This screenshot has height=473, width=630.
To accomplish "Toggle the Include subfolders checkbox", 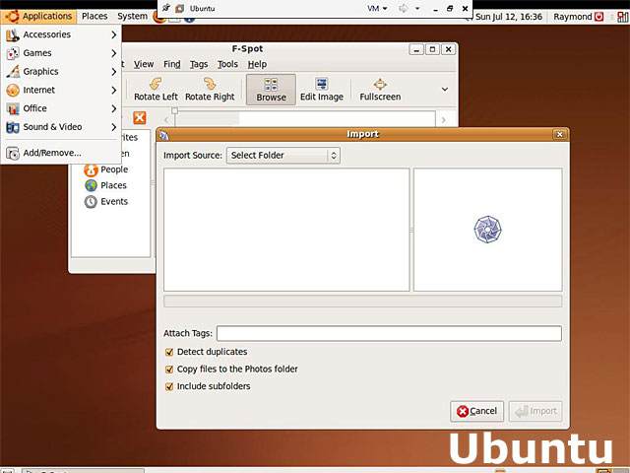I will pyautogui.click(x=169, y=386).
